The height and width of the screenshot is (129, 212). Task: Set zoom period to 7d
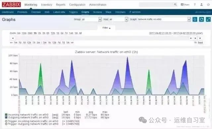pos(66,33)
